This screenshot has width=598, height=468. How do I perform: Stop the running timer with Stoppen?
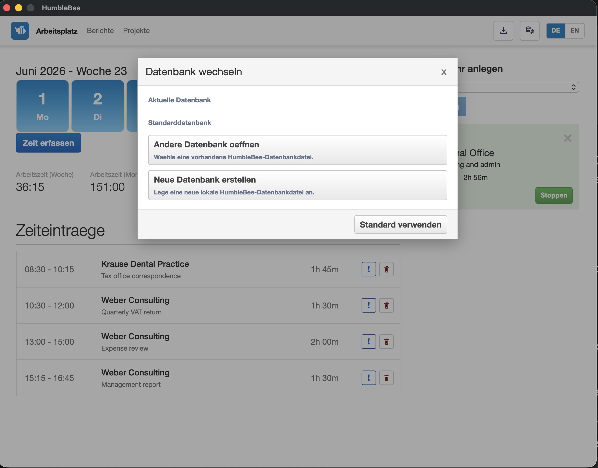(554, 195)
